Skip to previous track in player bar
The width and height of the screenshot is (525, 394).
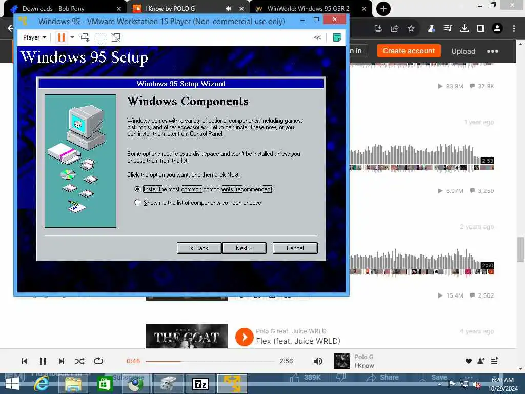(25, 361)
